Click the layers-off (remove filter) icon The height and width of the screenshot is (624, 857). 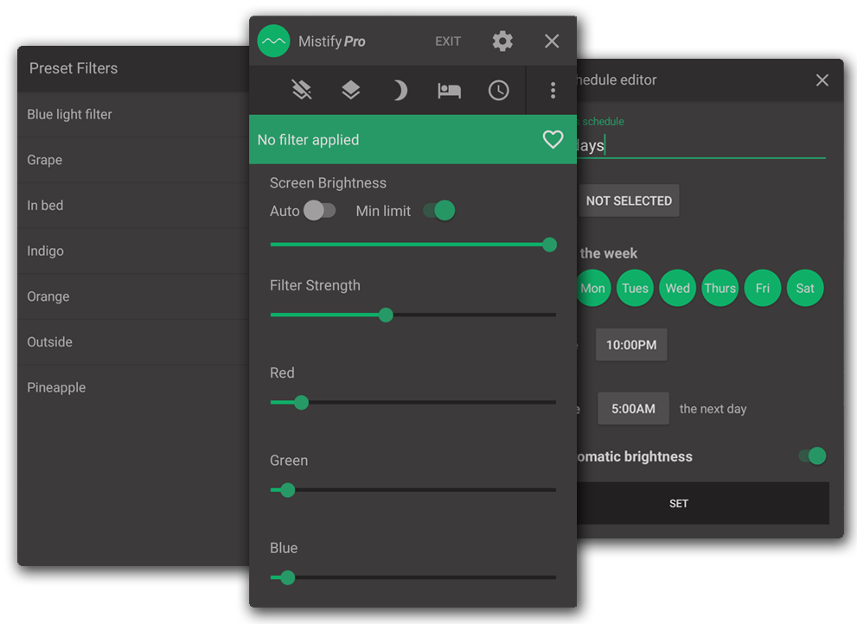pyautogui.click(x=302, y=90)
